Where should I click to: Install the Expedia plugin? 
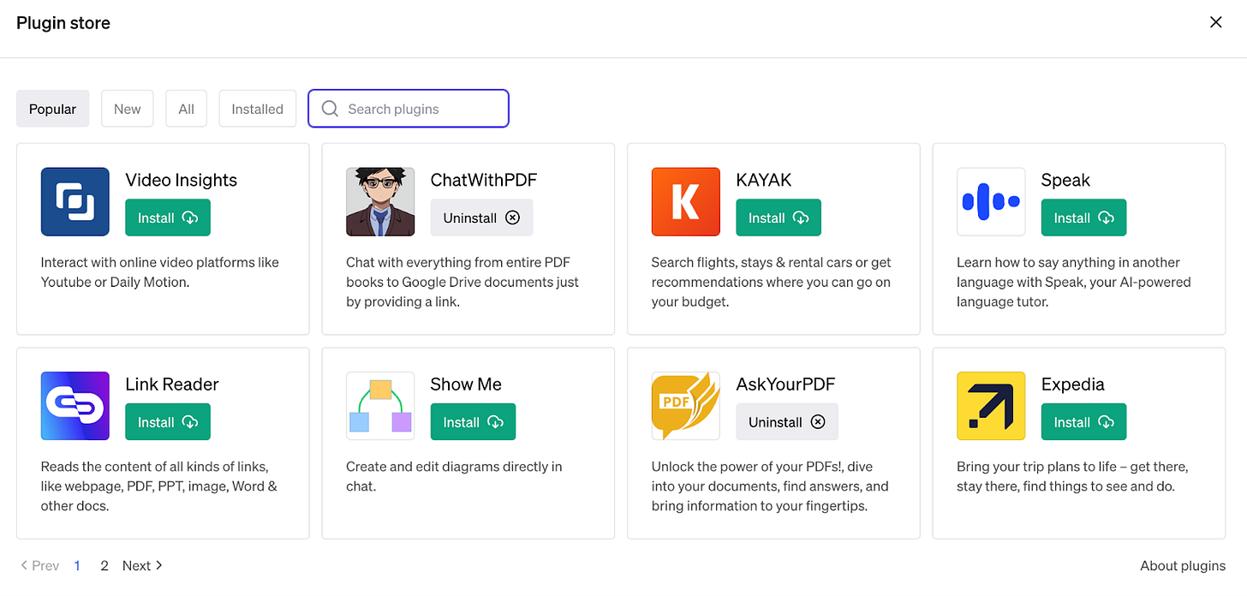pos(1083,422)
